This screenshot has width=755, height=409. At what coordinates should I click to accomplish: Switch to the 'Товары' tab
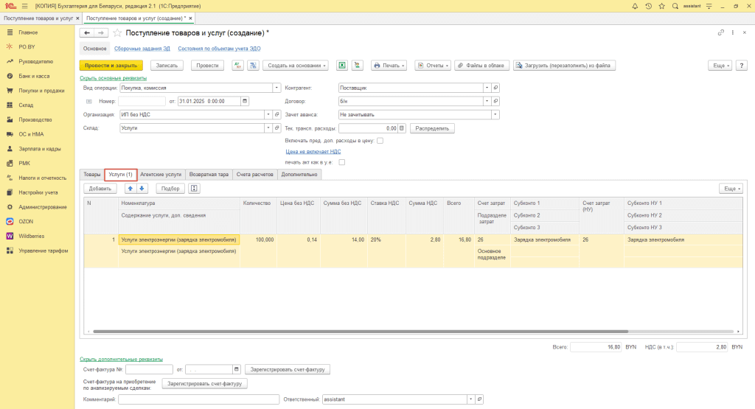91,175
